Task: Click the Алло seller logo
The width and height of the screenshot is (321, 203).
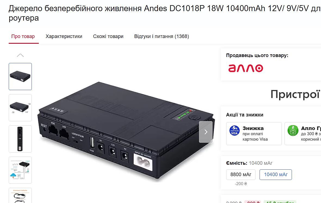Action: pyautogui.click(x=246, y=68)
